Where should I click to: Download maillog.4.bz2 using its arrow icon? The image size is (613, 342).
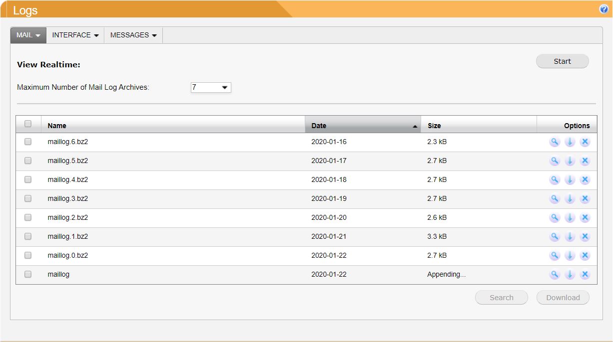570,180
